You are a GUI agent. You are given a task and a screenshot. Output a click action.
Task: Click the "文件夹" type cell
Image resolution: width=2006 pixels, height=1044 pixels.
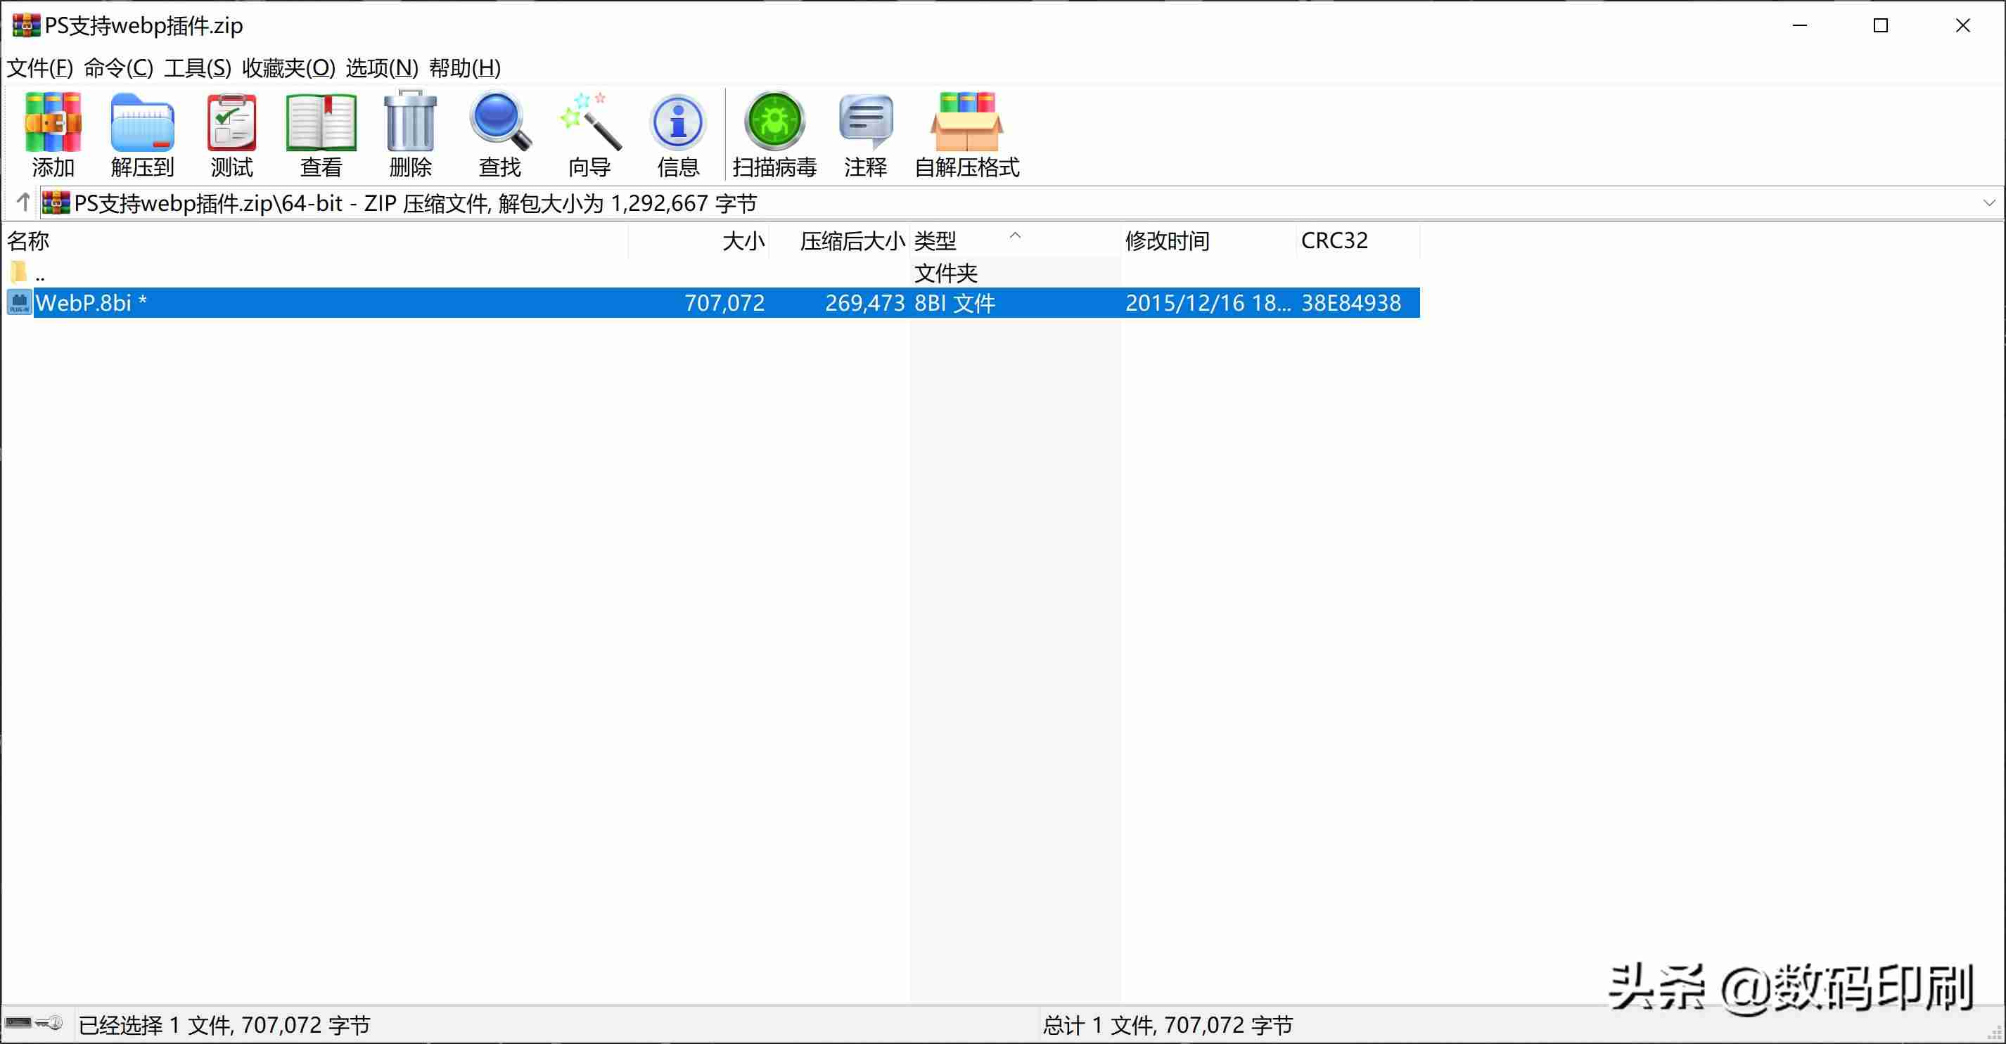[x=945, y=273]
